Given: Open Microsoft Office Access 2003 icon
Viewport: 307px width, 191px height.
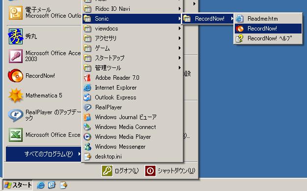Looking at the screenshot, I should pos(16,56).
